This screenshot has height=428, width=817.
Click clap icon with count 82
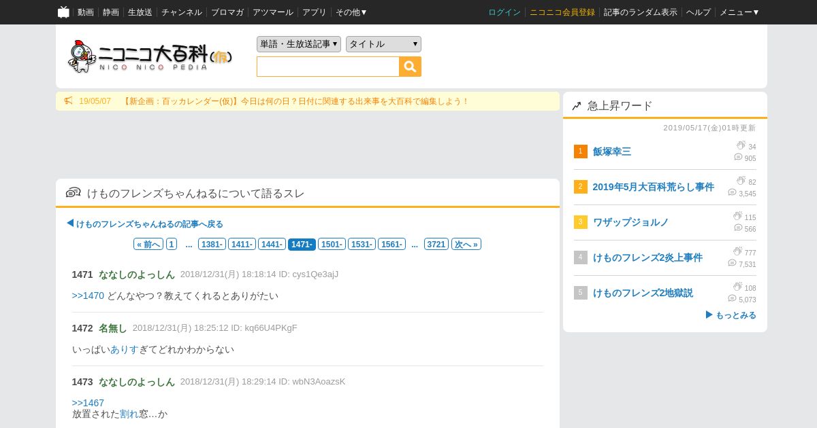(741, 181)
